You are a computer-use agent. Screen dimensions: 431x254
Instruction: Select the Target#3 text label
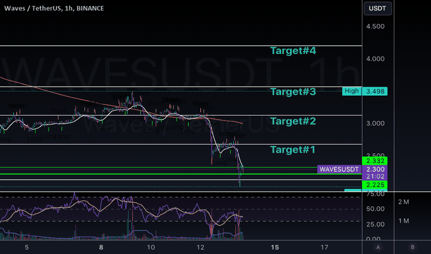coord(293,92)
